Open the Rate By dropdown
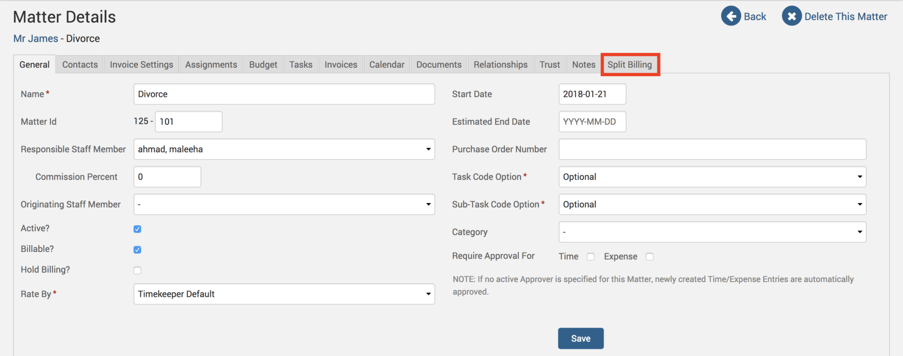This screenshot has width=903, height=356. pyautogui.click(x=284, y=294)
